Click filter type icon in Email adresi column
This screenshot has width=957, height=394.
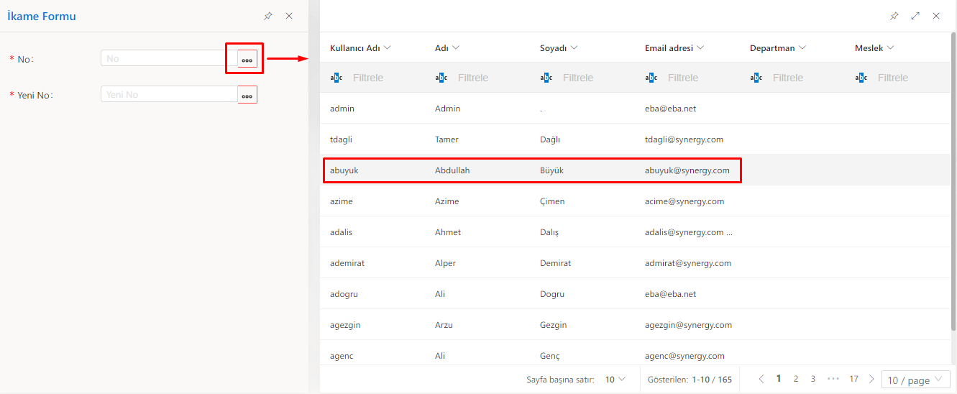tap(651, 78)
